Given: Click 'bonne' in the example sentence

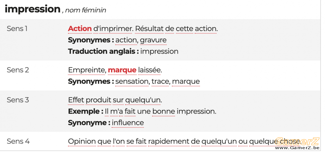Looking at the screenshot, I should click(x=164, y=112).
